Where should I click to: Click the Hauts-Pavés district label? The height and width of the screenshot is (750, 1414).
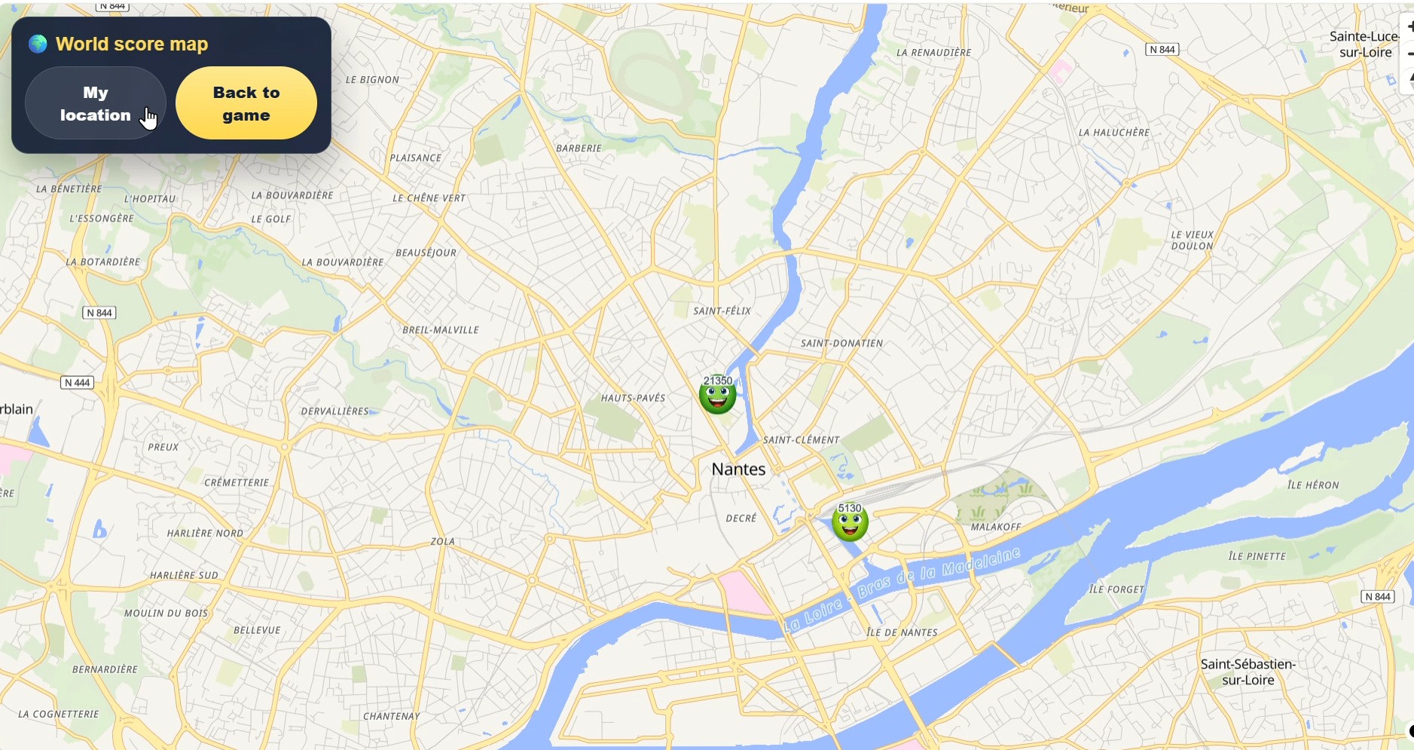[633, 398]
